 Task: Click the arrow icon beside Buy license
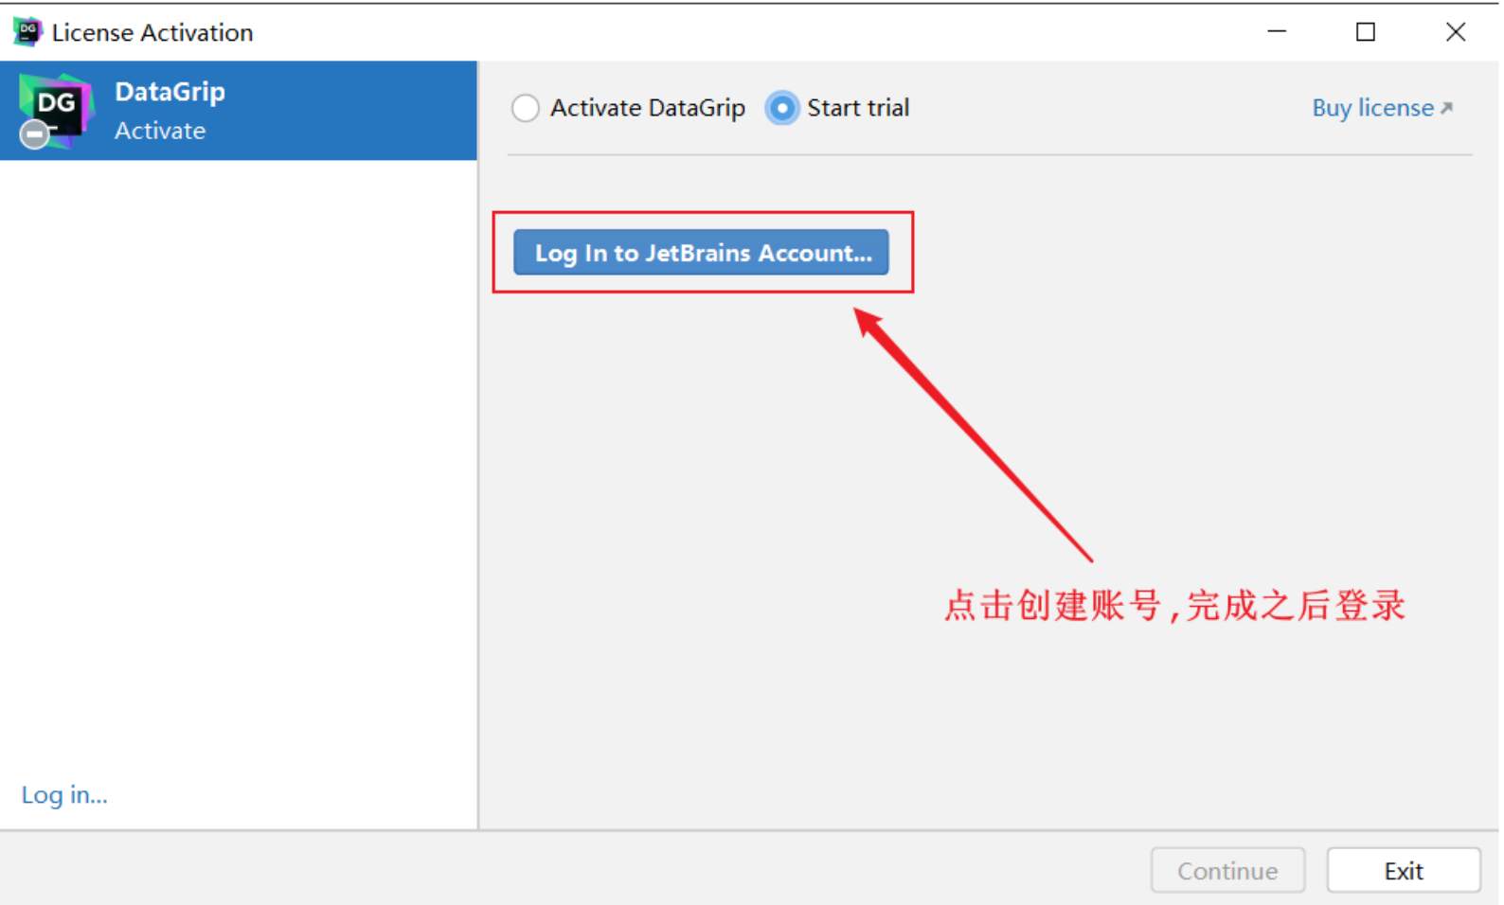[x=1446, y=109]
